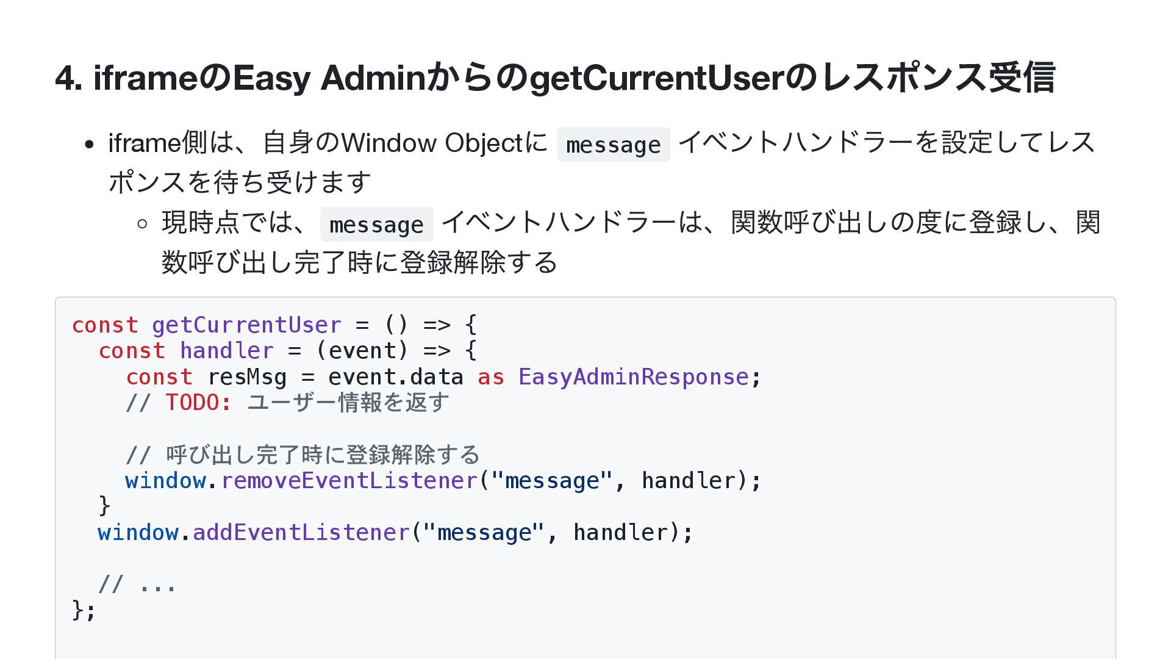Click the 'as' keyword before EasyAdminResponse
Image resolution: width=1171 pixels, height=659 pixels.
coord(491,376)
